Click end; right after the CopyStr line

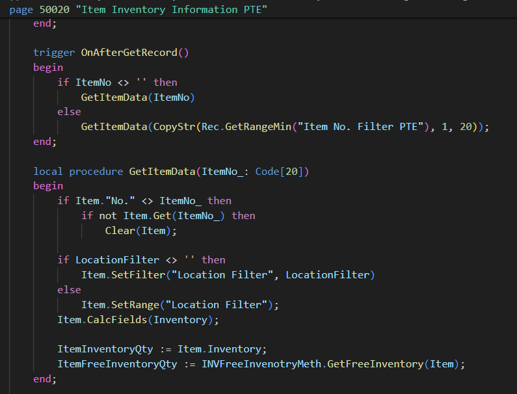(x=45, y=142)
